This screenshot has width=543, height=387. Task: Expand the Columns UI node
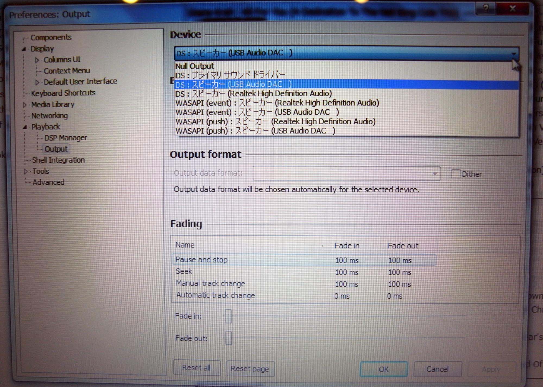tap(37, 60)
